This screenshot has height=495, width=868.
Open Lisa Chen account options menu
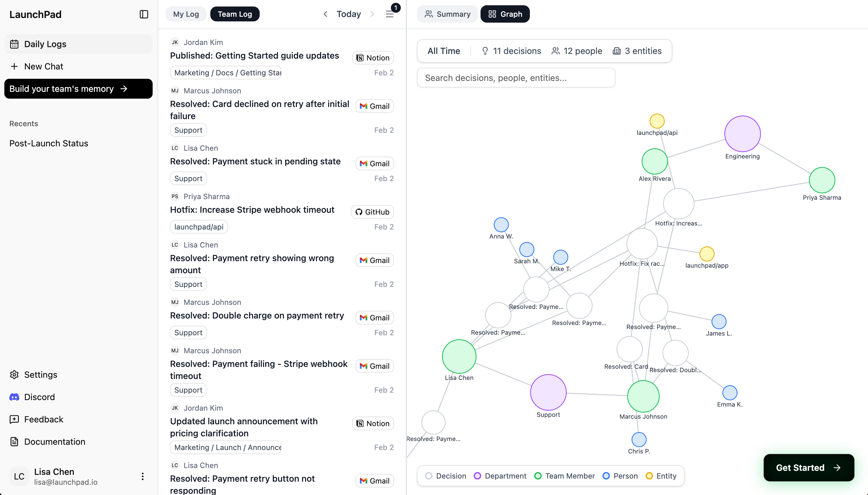click(142, 476)
